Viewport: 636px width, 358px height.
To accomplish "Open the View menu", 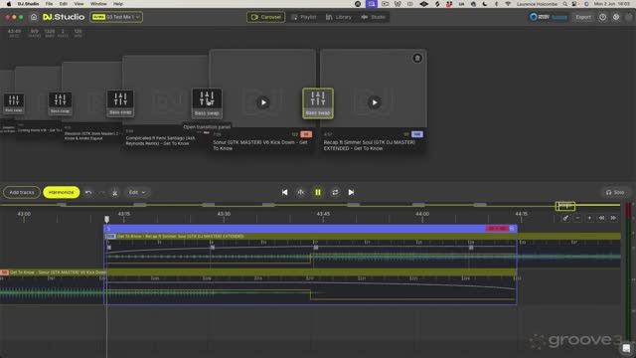I will click(x=79, y=4).
